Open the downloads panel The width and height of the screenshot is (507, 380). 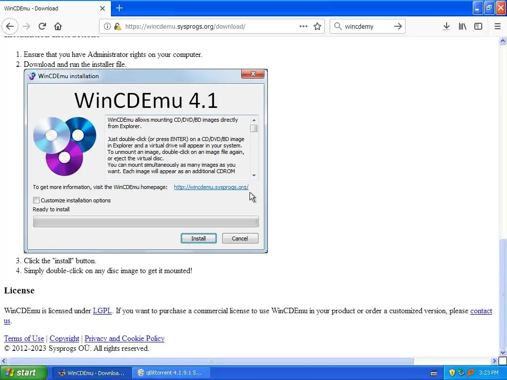click(x=447, y=26)
